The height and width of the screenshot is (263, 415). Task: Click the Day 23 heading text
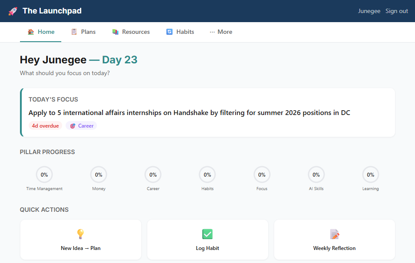click(x=120, y=59)
